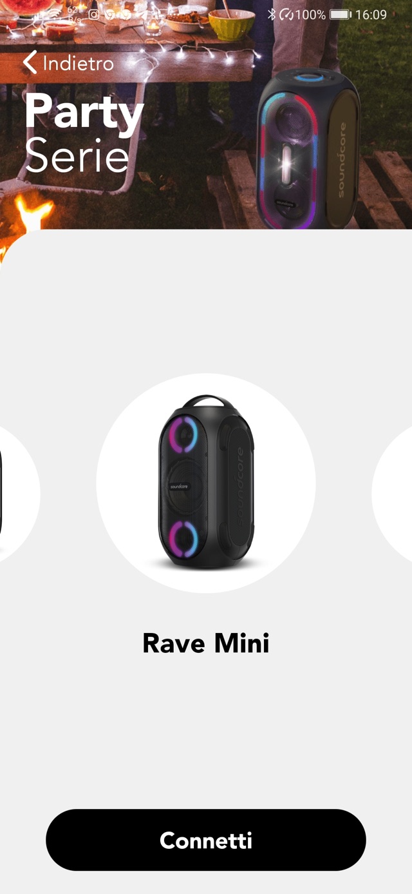
Task: Tap the speedometer performance mode icon
Action: (x=286, y=14)
